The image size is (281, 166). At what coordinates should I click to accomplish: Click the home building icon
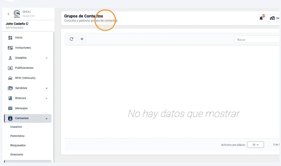coord(272,18)
